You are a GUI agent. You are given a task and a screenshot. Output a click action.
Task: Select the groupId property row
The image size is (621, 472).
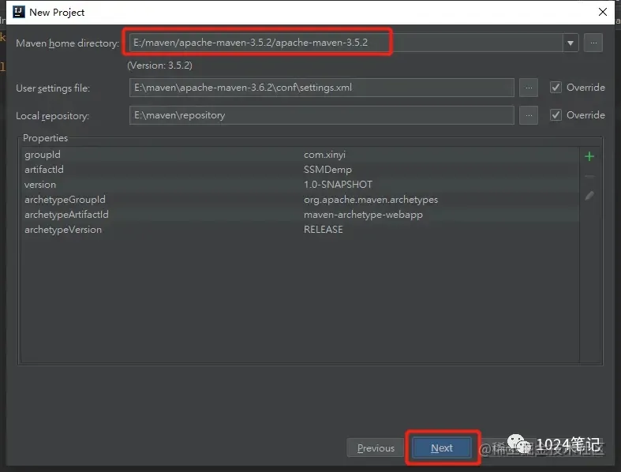(x=300, y=155)
